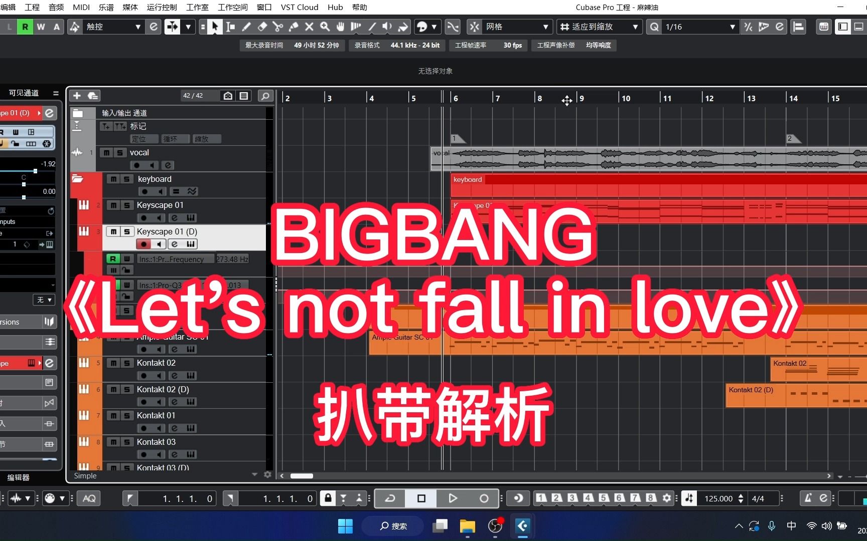Select the Comp hand tool

341,27
